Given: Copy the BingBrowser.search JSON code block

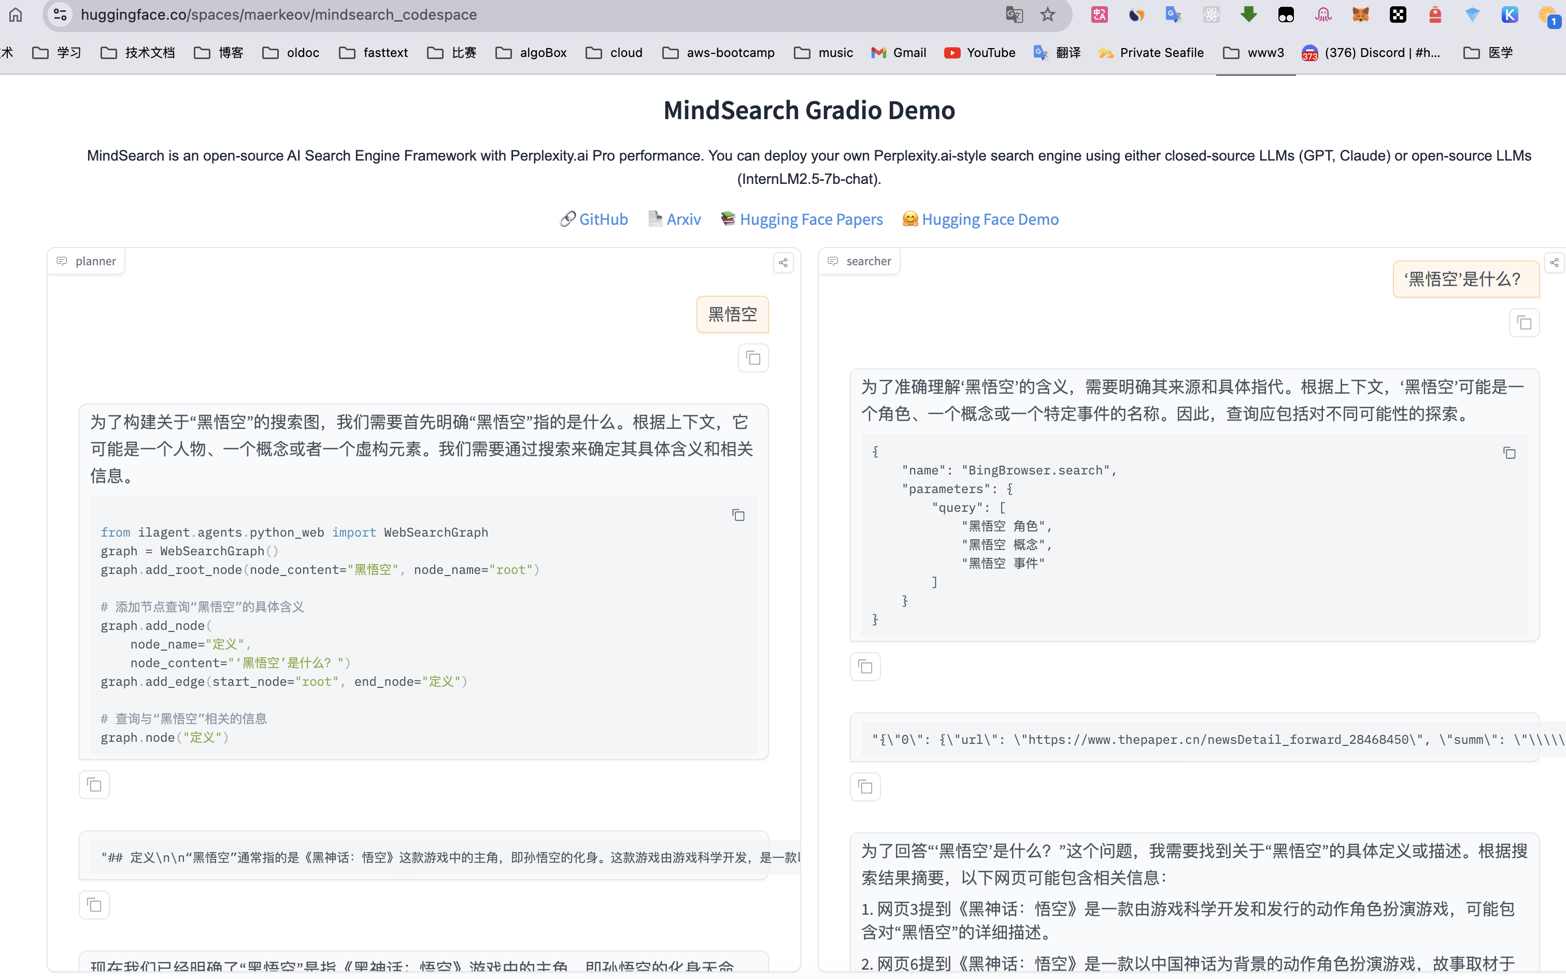Looking at the screenshot, I should (x=1509, y=453).
